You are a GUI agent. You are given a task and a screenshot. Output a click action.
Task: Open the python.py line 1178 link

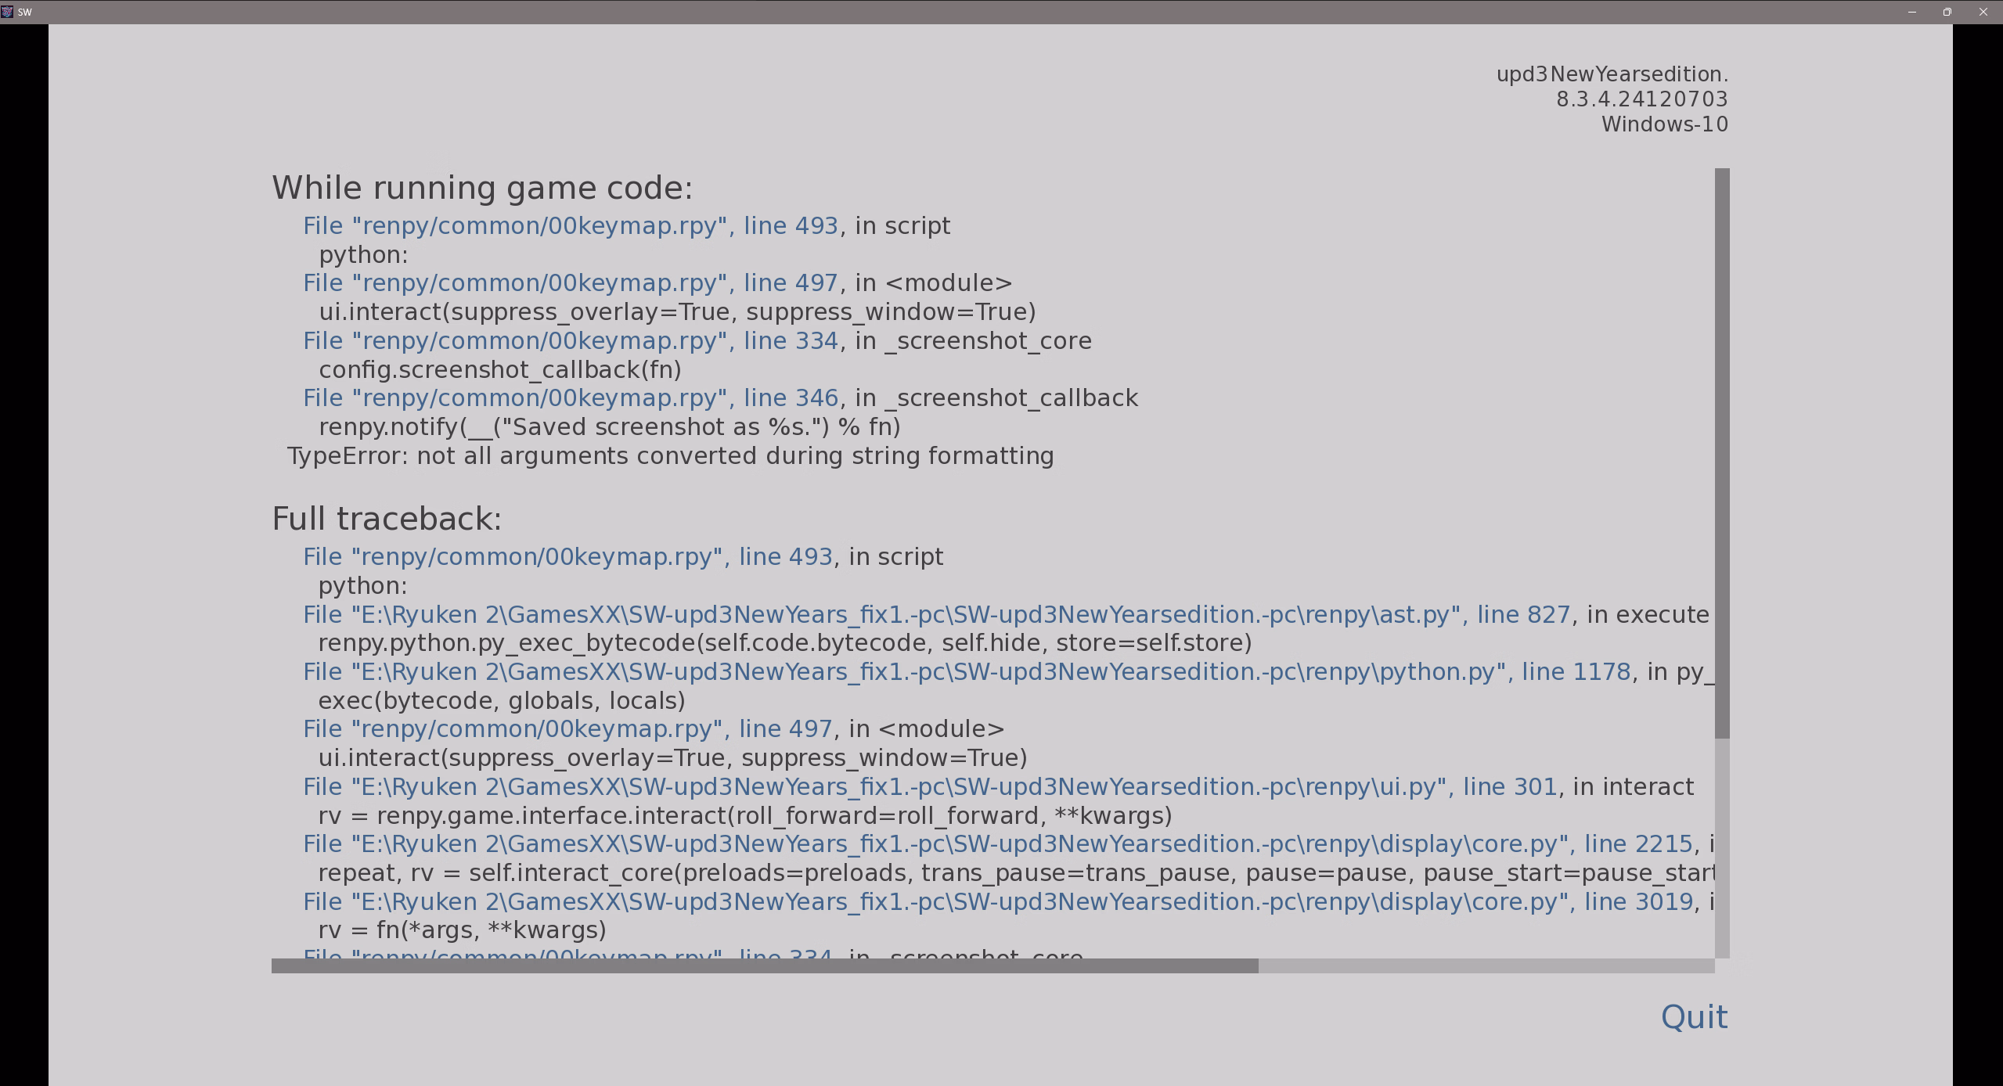click(966, 672)
